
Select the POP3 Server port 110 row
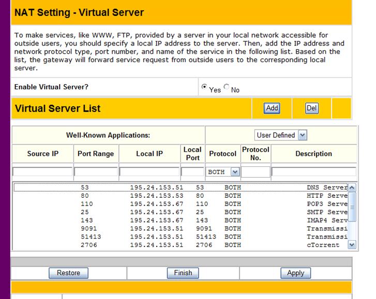(x=181, y=204)
